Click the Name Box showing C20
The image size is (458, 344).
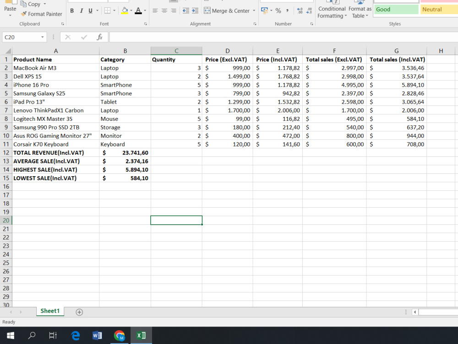21,37
